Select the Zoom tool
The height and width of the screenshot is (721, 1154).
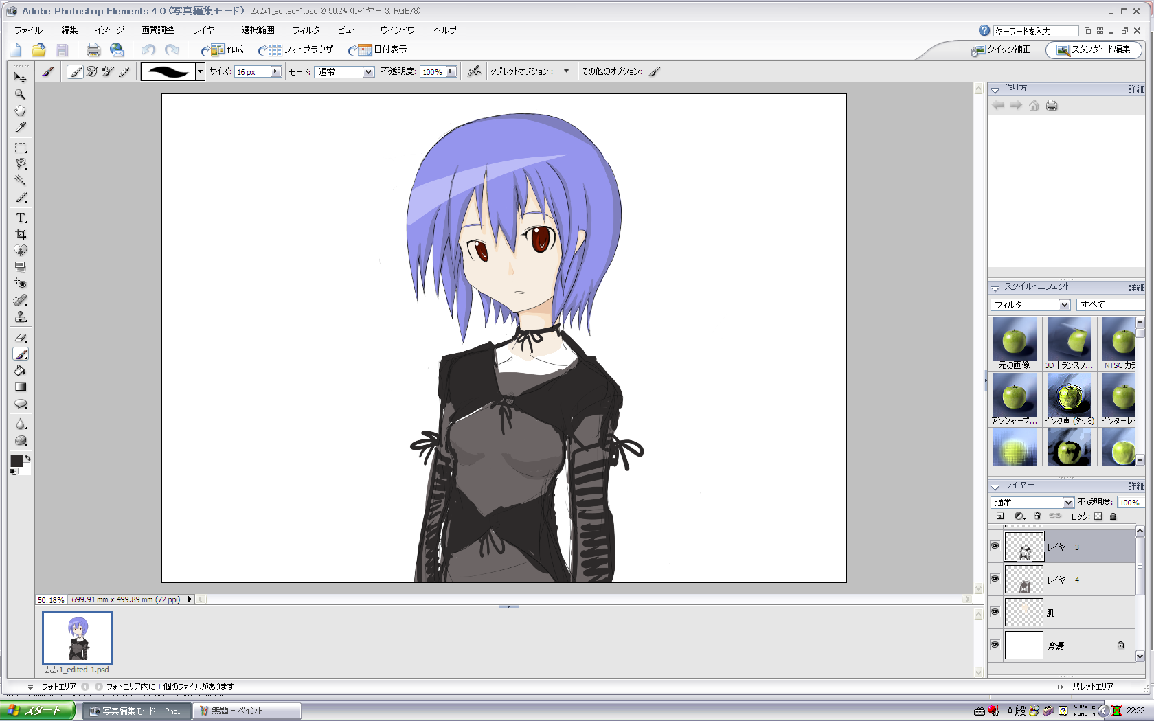21,95
